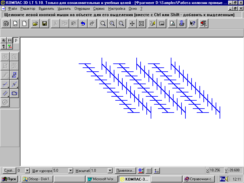The height and width of the screenshot is (183, 244).
Task: Select the Rotate objects tool
Action: (14, 57)
